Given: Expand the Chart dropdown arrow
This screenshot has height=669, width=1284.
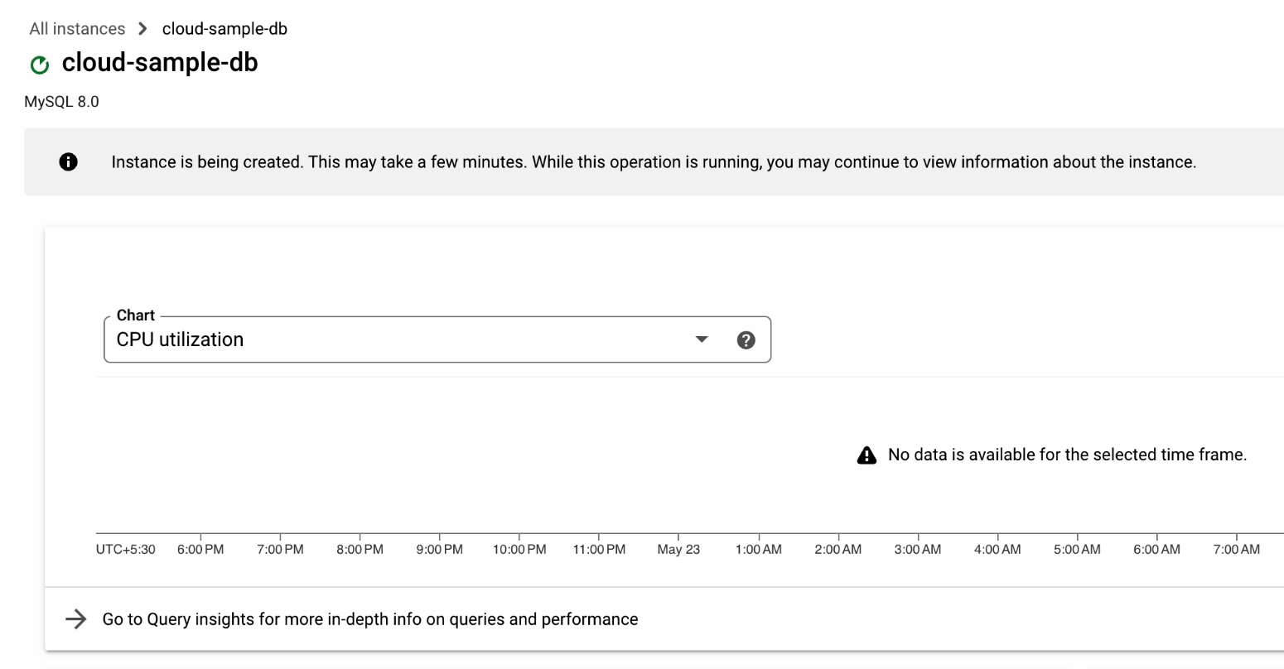Looking at the screenshot, I should coord(702,339).
